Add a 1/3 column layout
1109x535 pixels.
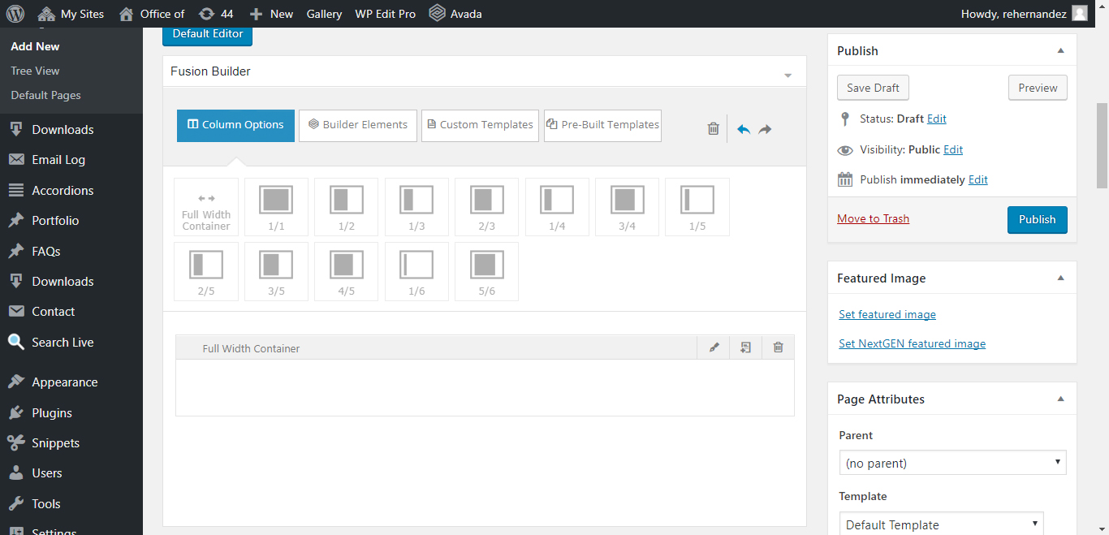coord(416,207)
